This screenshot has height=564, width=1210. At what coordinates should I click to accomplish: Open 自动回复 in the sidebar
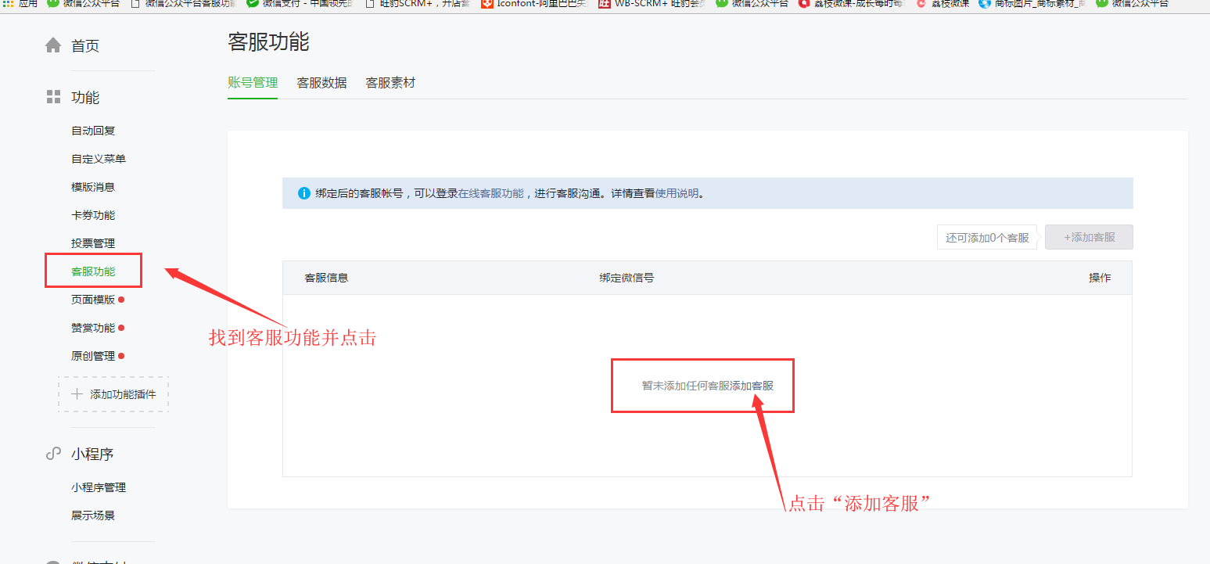[93, 131]
